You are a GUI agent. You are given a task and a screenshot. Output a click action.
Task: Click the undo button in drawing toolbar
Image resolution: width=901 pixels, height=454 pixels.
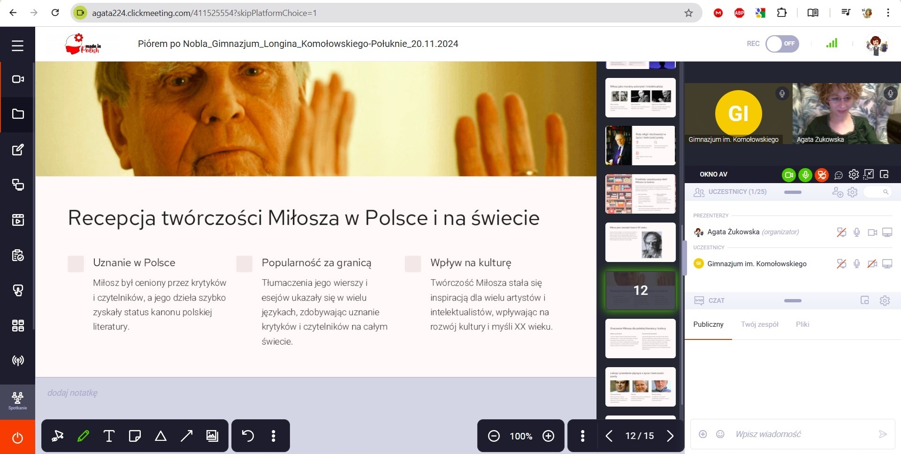[248, 436]
